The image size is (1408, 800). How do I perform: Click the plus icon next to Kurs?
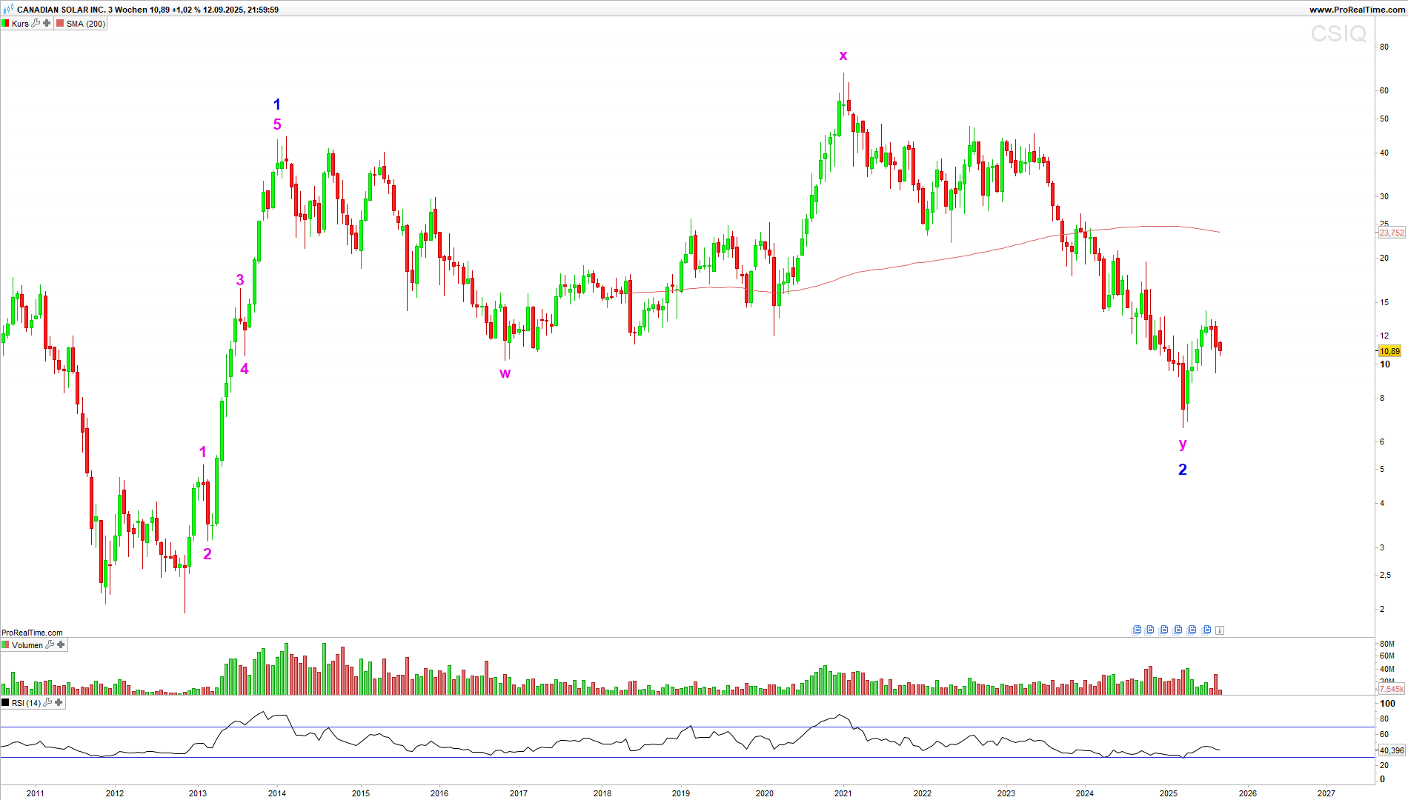(x=47, y=24)
